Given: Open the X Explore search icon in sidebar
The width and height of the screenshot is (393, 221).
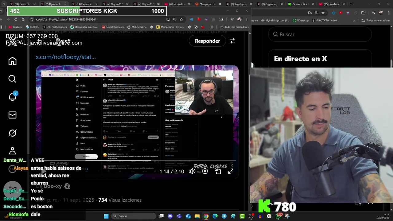Looking at the screenshot, I should tap(12, 79).
